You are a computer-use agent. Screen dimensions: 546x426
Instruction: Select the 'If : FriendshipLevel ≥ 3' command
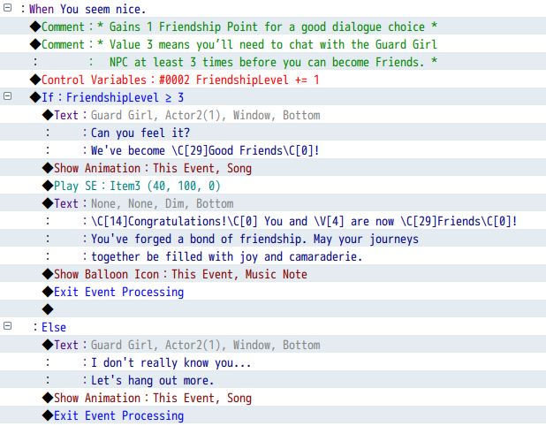tap(273, 97)
